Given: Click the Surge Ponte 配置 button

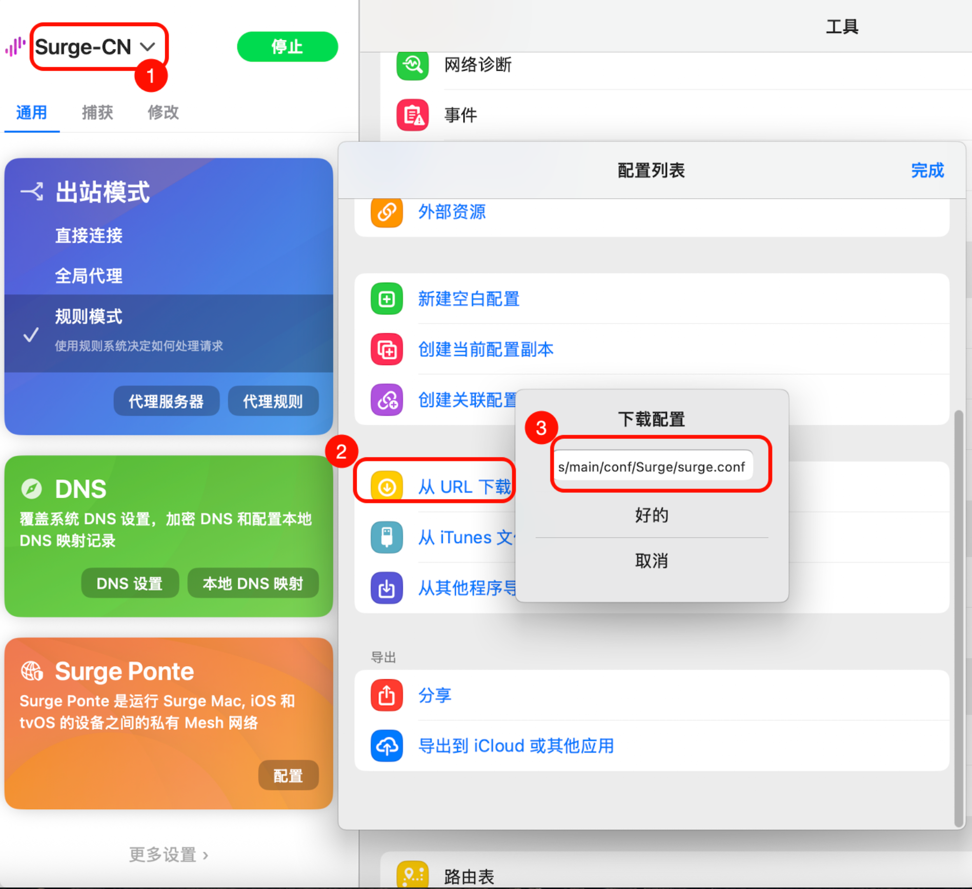Looking at the screenshot, I should click(x=288, y=775).
